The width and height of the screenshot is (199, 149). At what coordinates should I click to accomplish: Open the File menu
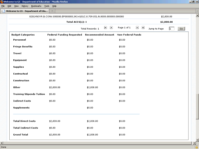click(x=3, y=6)
